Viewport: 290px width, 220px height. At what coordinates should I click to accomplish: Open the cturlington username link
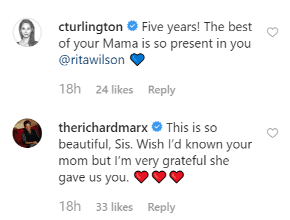pos(91,27)
